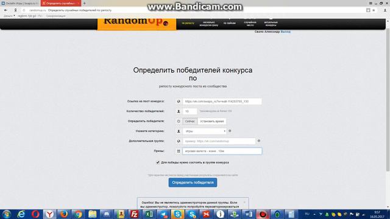The image size is (390, 219).
Task: Open the по лайкам navigation item
Action: [x=230, y=23]
